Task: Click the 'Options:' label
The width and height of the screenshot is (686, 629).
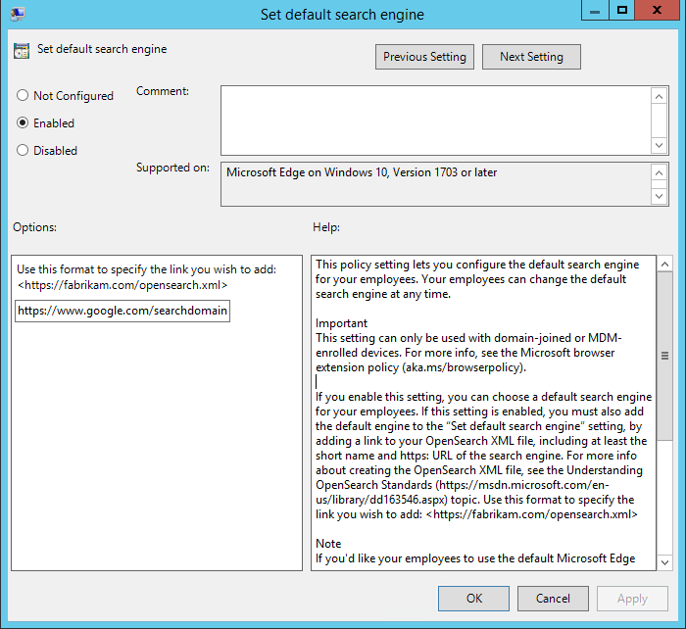Action: [x=34, y=227]
